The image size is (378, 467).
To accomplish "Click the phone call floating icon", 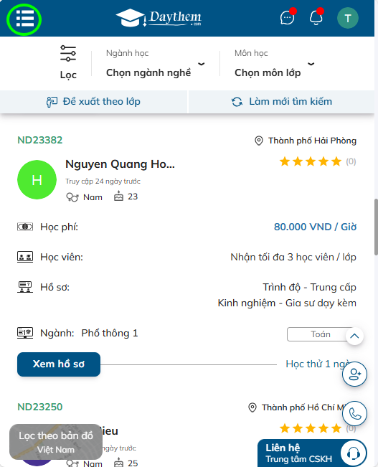I will click(x=354, y=413).
